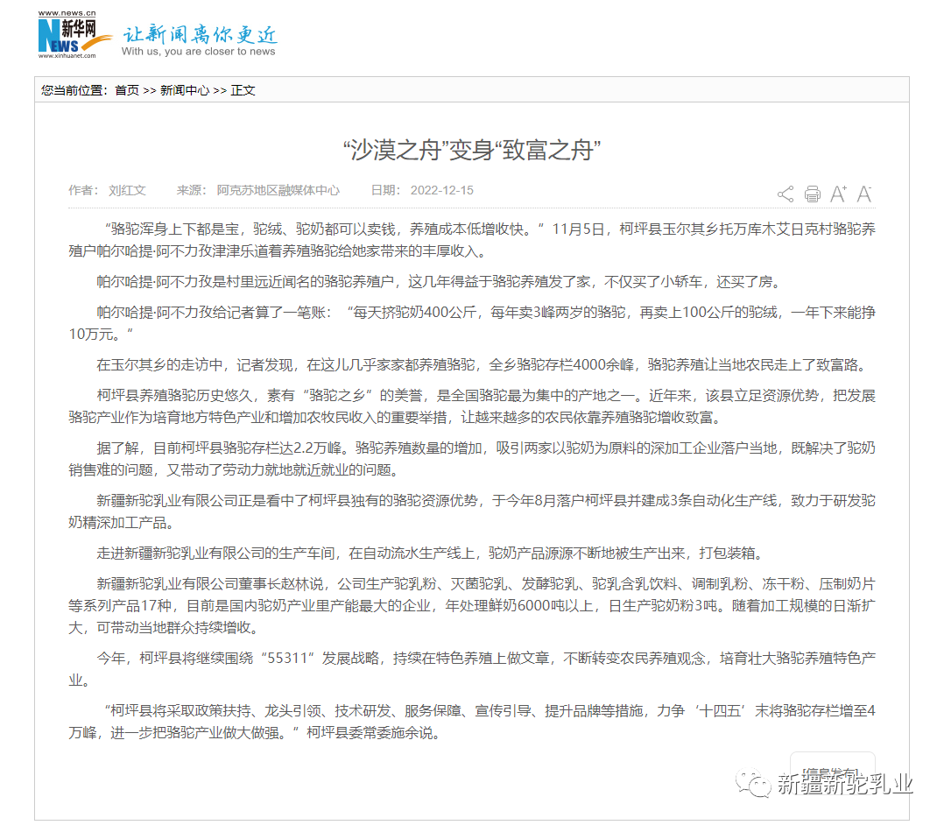This screenshot has height=825, width=944.
Task: Click "With us, you are closer to news"
Action: click(199, 52)
